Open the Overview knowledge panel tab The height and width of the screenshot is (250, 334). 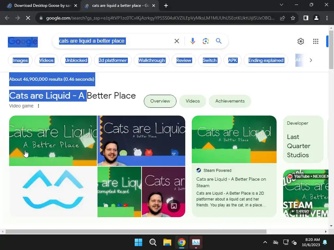160,101
